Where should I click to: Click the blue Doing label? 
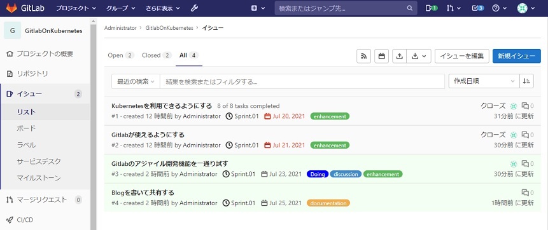318,174
